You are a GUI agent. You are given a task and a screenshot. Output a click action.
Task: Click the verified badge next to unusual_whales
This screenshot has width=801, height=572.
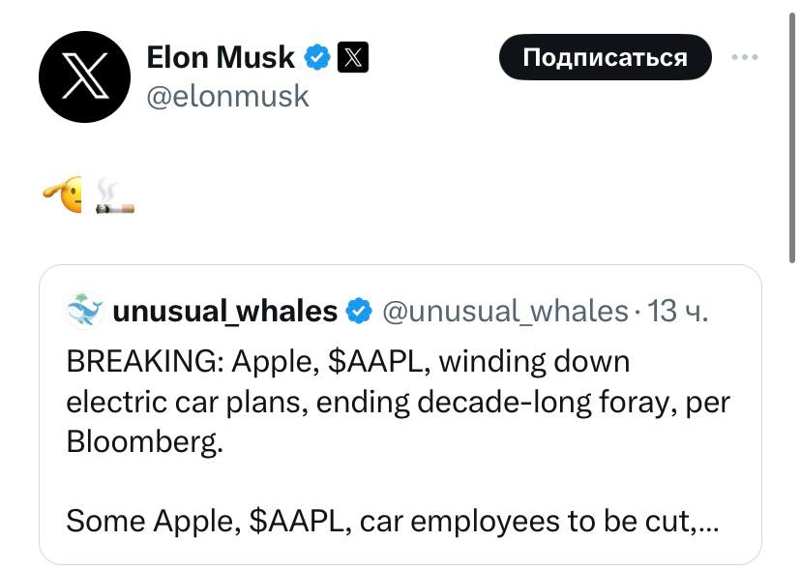pyautogui.click(x=358, y=311)
